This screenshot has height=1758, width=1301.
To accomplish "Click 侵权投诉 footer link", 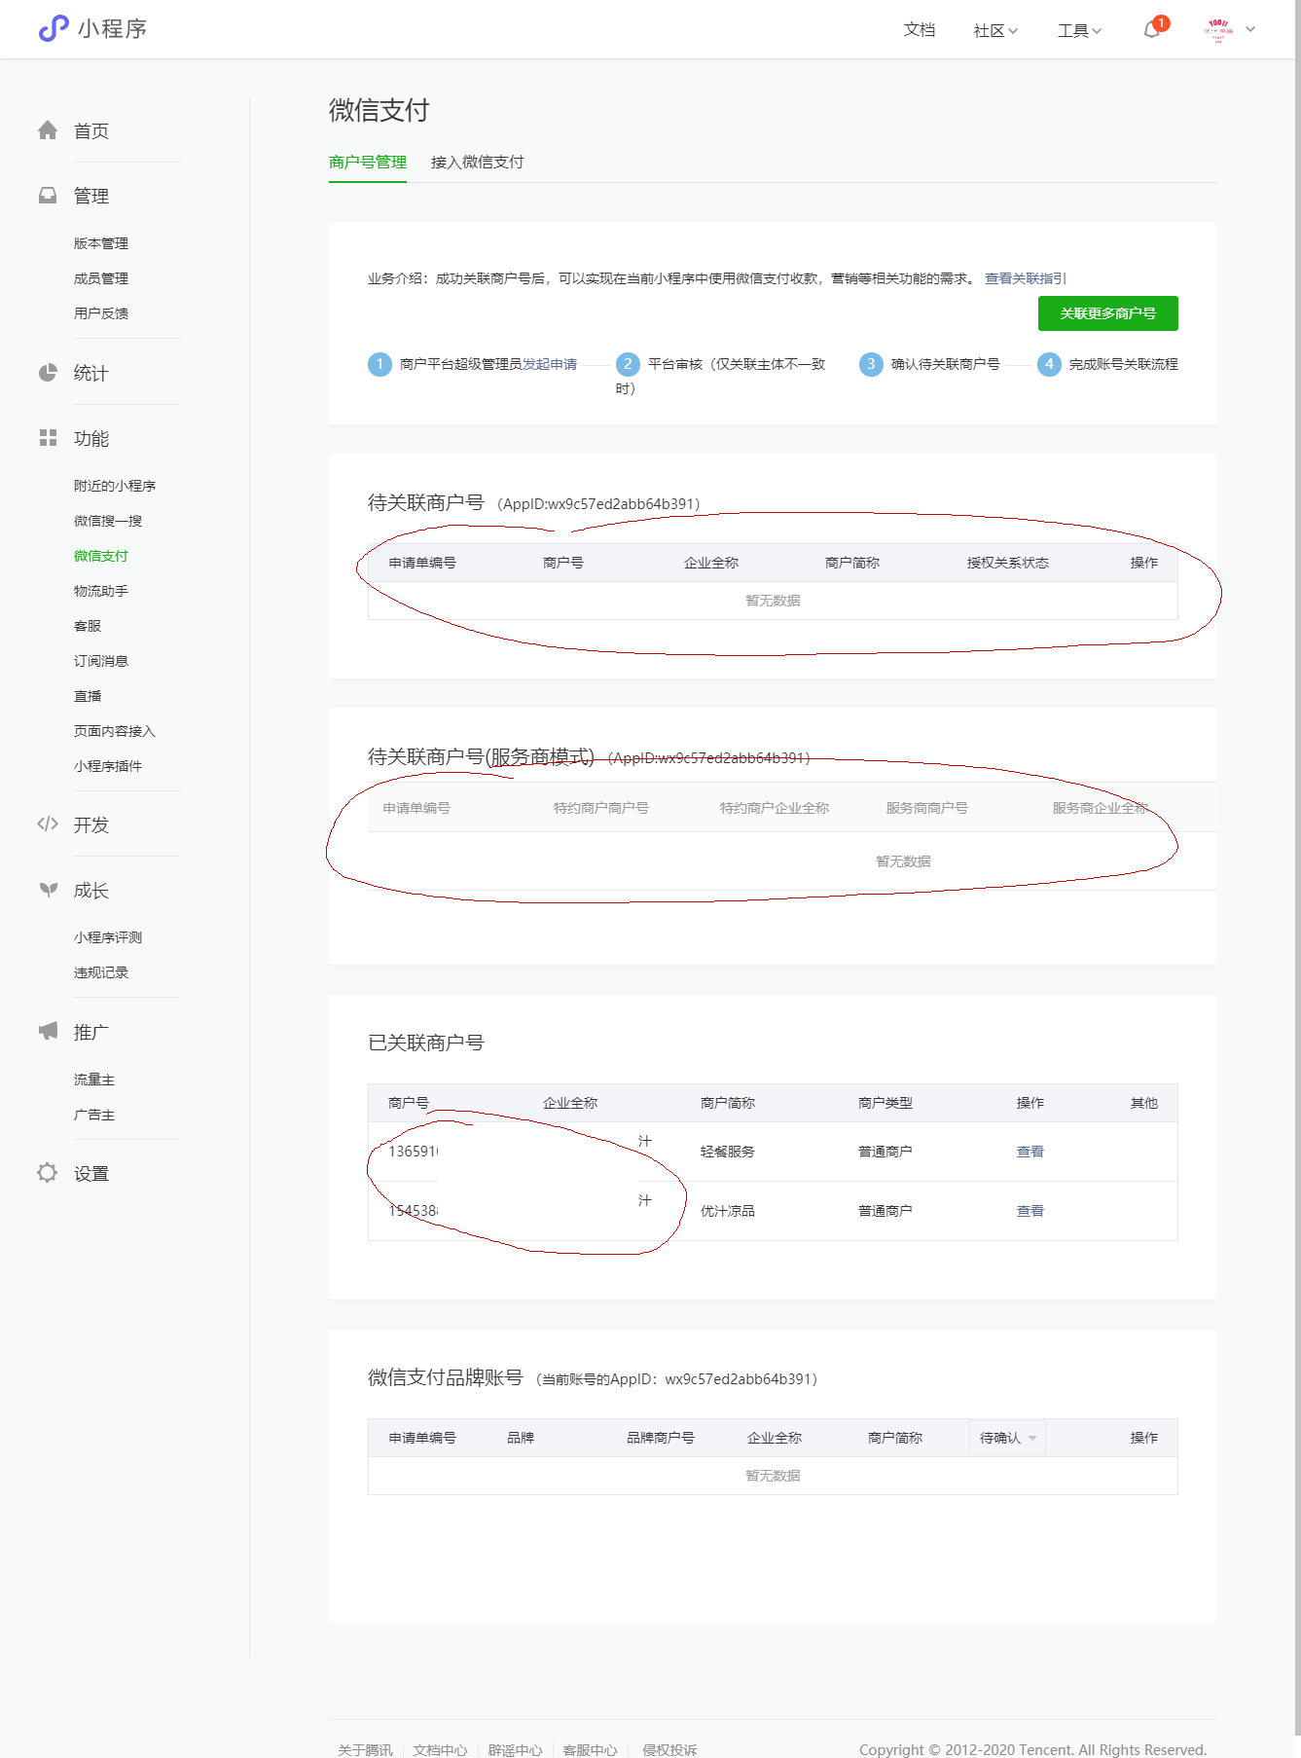I will pos(669,1749).
